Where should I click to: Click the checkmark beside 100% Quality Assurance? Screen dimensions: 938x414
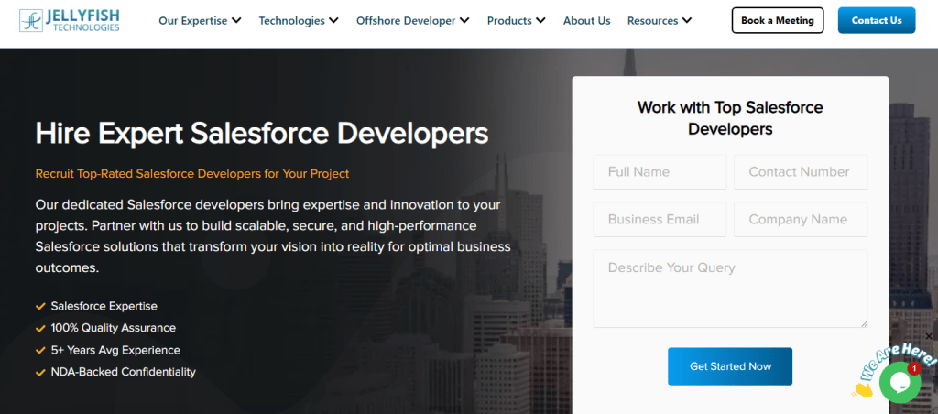click(x=40, y=328)
